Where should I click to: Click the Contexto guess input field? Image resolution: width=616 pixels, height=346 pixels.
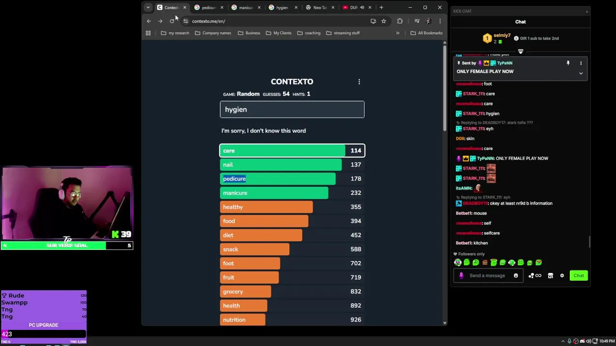point(292,110)
